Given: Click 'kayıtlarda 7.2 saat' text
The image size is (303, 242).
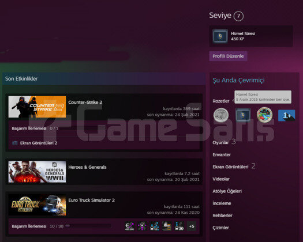Looking at the screenshot, I should click(182, 173).
